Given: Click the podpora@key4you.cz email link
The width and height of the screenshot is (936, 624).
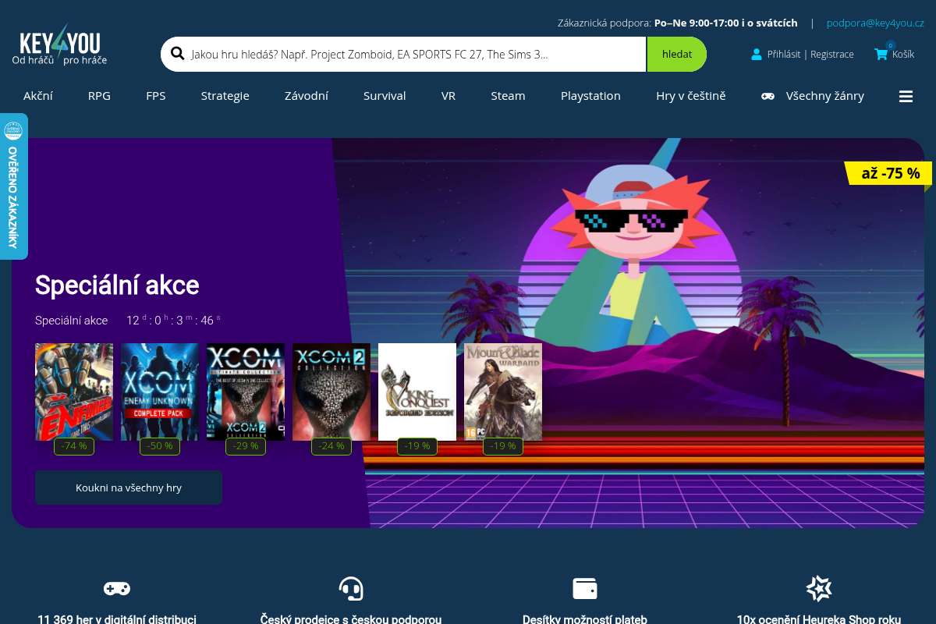Looking at the screenshot, I should pyautogui.click(x=875, y=23).
